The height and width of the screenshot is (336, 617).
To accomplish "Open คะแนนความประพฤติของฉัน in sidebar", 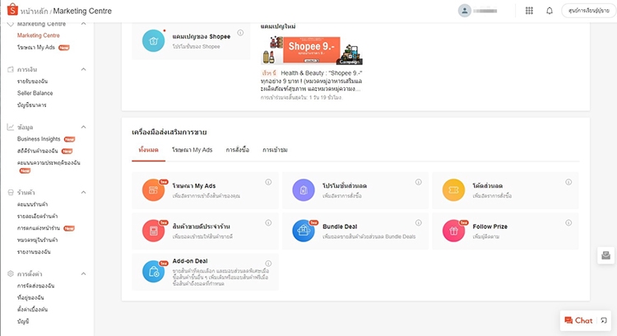I will (49, 163).
